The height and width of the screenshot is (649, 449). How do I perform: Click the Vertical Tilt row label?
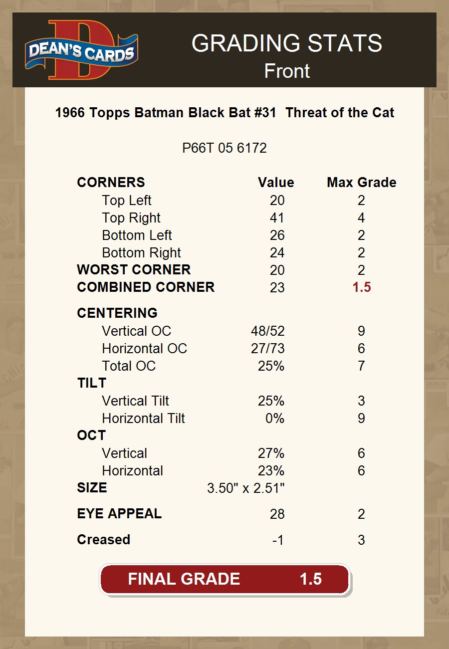click(135, 401)
